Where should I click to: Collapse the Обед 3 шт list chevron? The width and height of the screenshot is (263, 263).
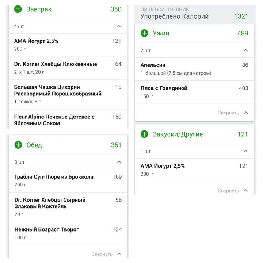point(119,162)
